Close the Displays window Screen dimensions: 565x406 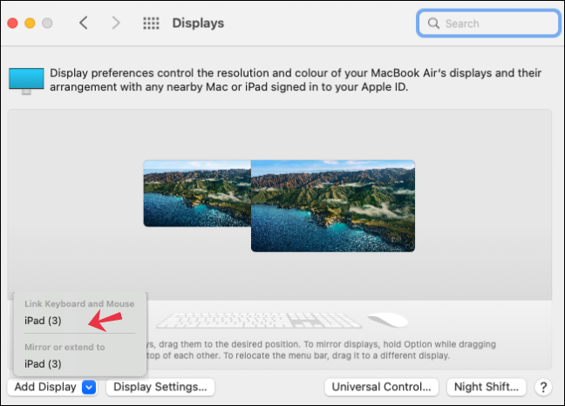click(12, 23)
